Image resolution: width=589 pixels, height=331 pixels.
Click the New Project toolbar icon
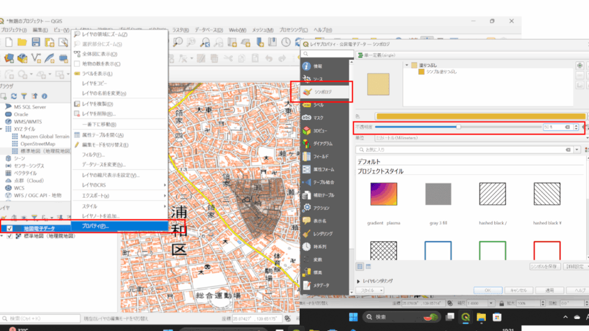9,42
